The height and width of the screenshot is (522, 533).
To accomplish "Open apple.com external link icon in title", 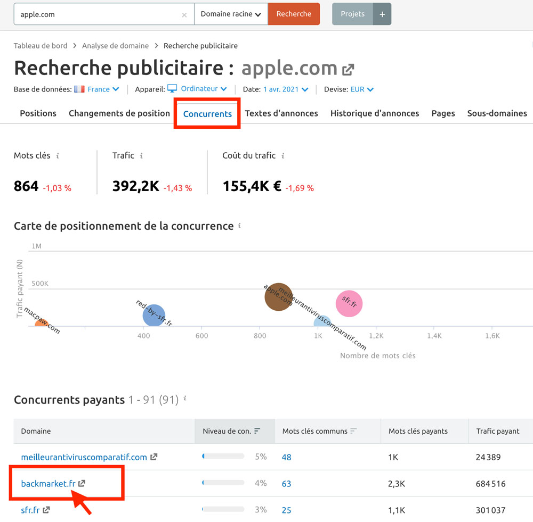I will [348, 70].
